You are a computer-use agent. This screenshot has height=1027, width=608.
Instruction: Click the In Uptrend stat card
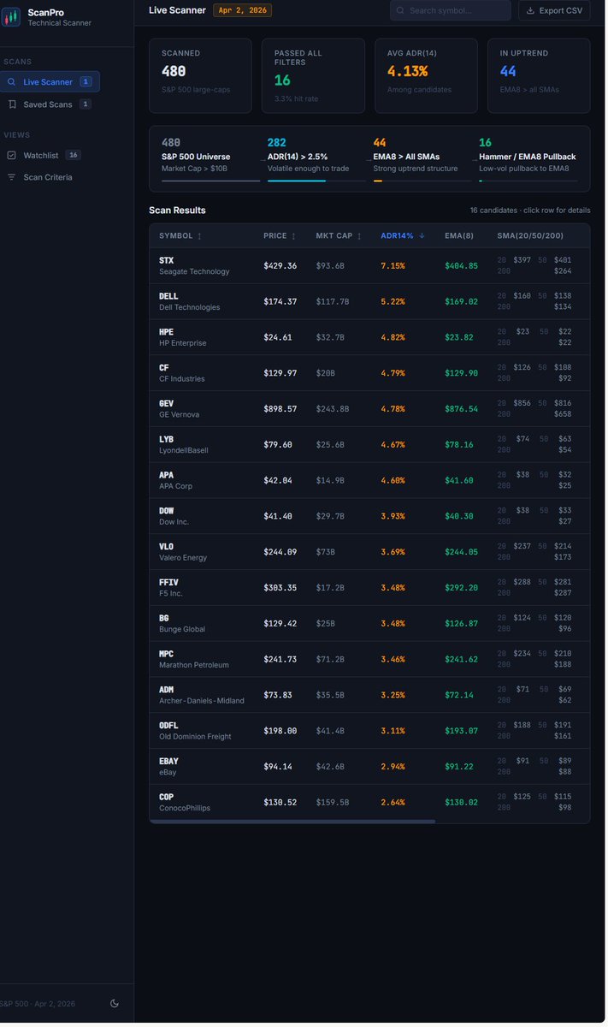[x=539, y=75]
